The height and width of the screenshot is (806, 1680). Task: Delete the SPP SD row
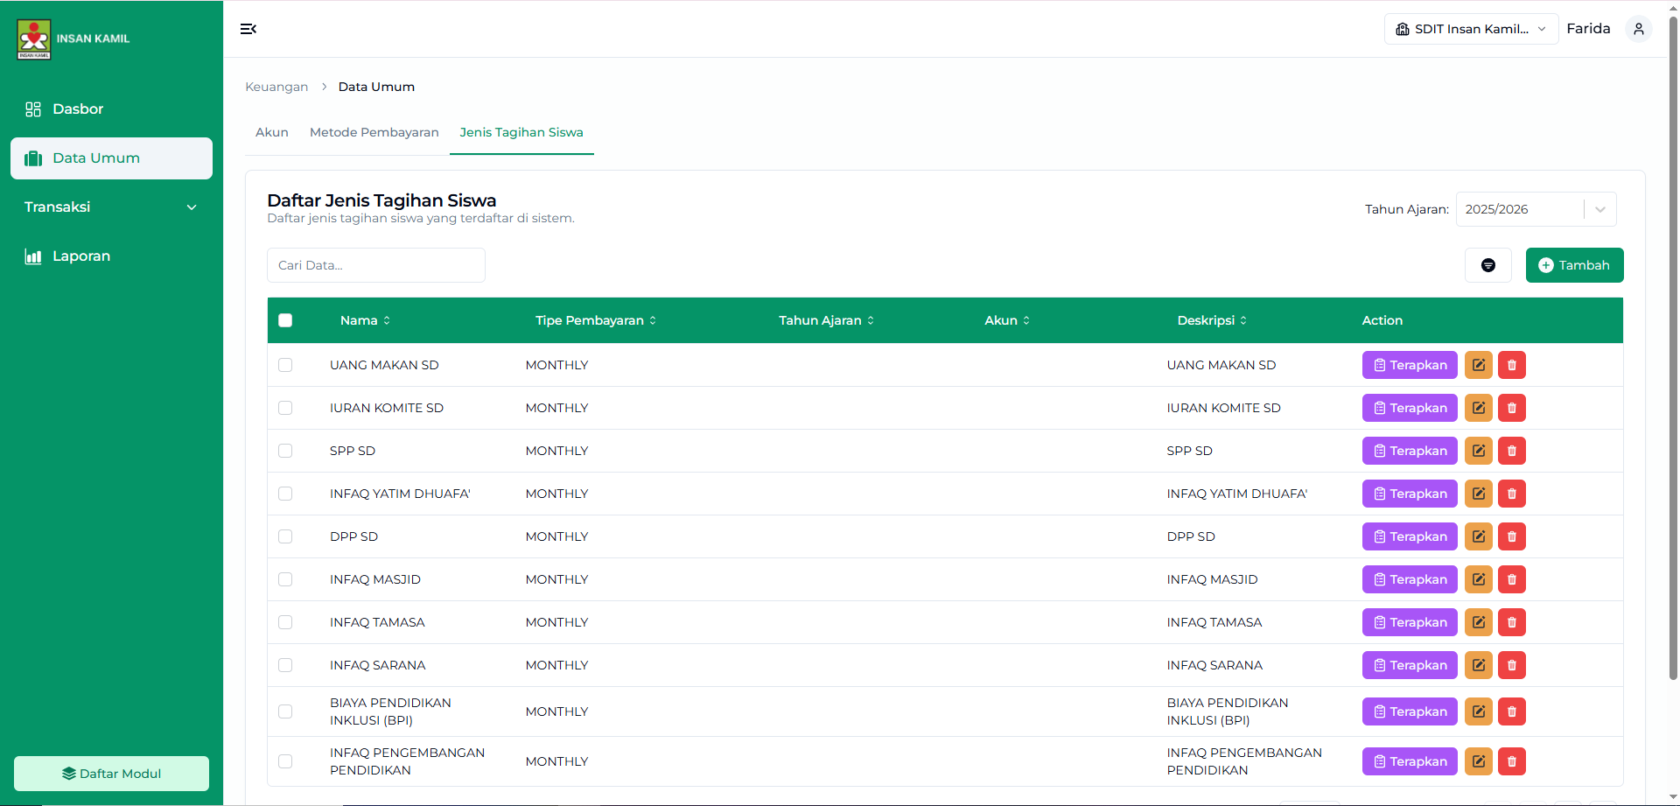point(1511,451)
